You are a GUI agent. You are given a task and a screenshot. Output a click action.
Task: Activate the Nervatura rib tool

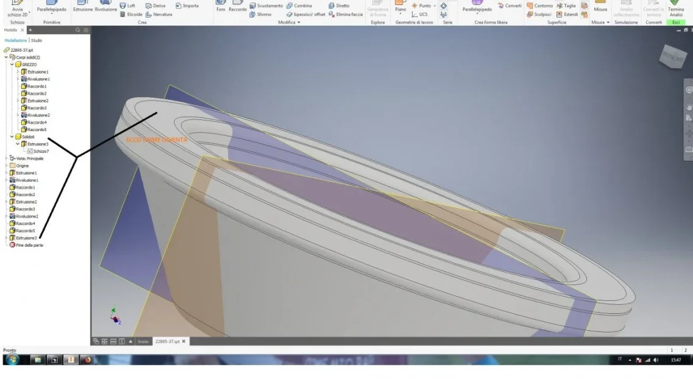tap(158, 15)
